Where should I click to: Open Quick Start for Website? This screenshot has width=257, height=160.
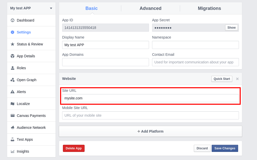pyautogui.click(x=222, y=79)
